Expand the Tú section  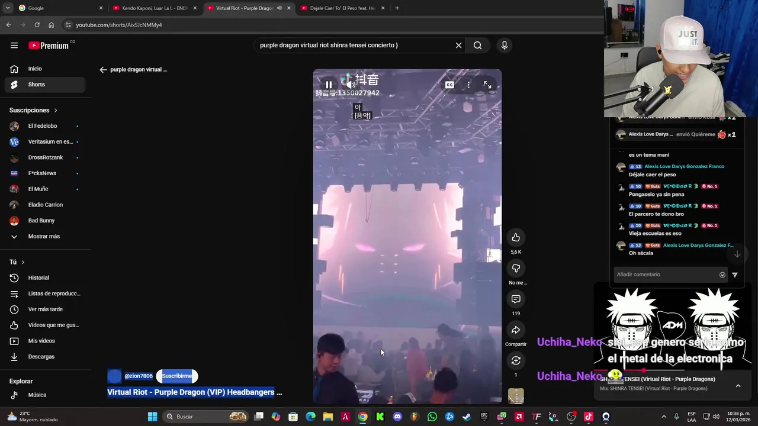click(17, 262)
